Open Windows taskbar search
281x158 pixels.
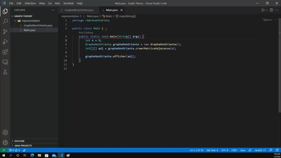(x=11, y=155)
